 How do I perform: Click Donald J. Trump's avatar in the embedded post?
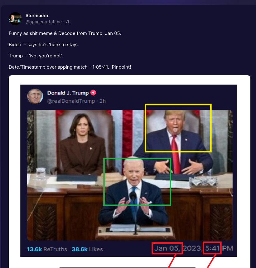[x=35, y=96]
